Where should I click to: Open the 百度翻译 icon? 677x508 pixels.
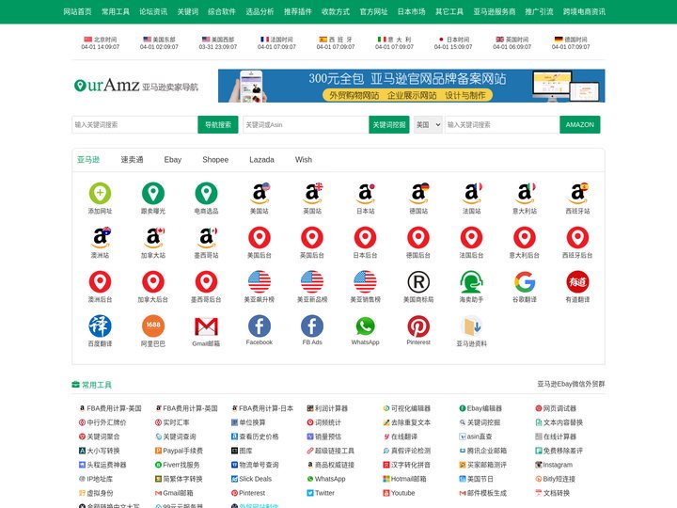pyautogui.click(x=100, y=325)
